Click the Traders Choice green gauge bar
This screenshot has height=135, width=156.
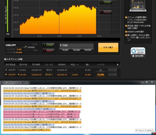(7, 16)
